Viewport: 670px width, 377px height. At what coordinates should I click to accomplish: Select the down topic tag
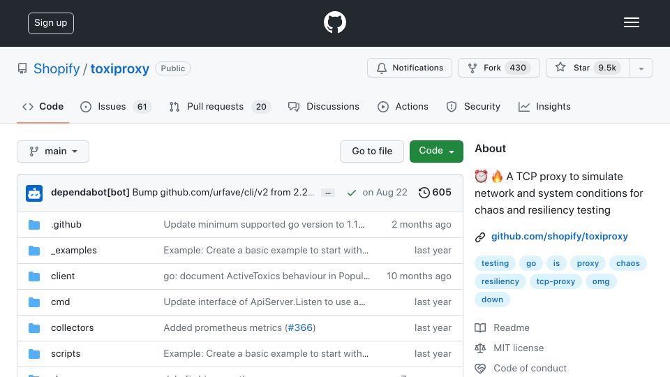[492, 300]
